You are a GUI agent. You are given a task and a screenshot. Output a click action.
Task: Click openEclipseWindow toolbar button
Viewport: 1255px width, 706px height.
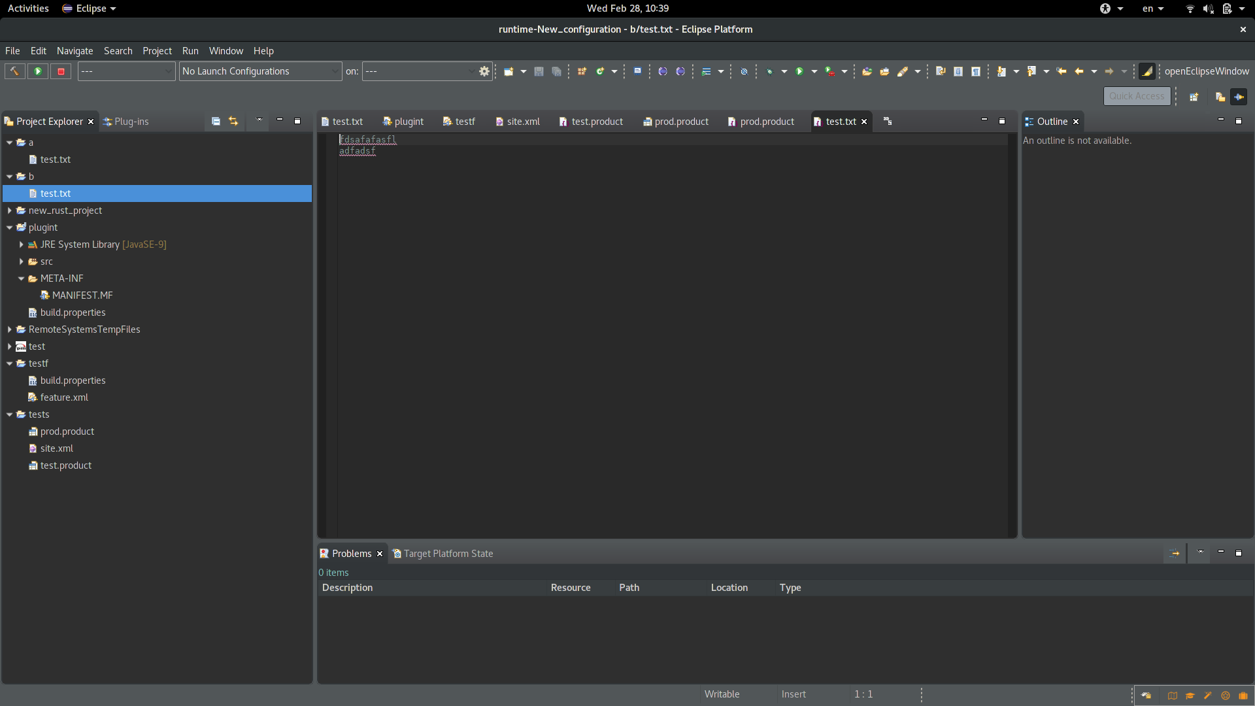point(1206,71)
